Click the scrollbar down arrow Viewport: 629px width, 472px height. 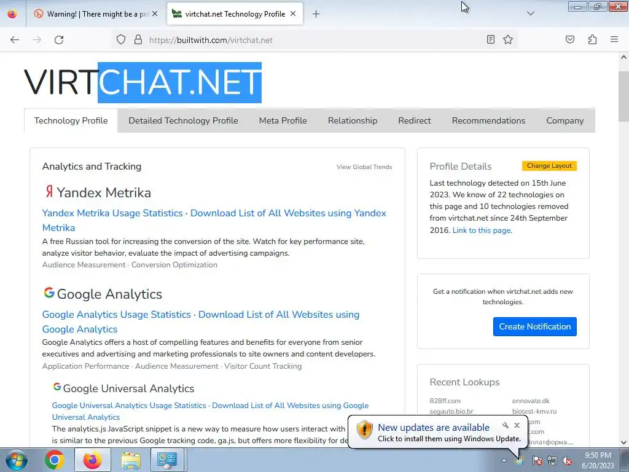(623, 442)
